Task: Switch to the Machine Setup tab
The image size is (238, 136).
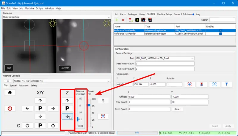Action: point(164,14)
